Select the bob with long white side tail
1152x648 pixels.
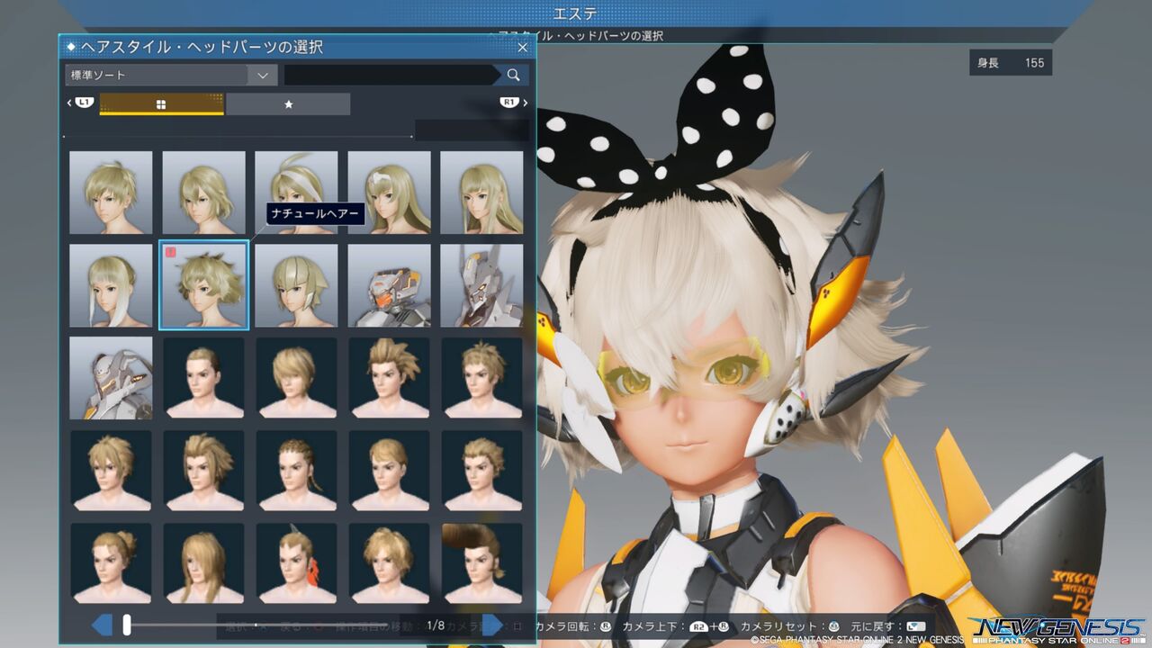point(111,285)
